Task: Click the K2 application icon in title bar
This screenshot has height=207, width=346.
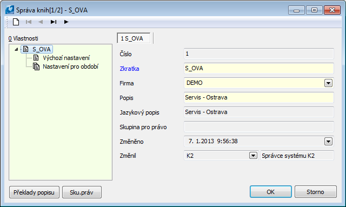Action: [10, 10]
